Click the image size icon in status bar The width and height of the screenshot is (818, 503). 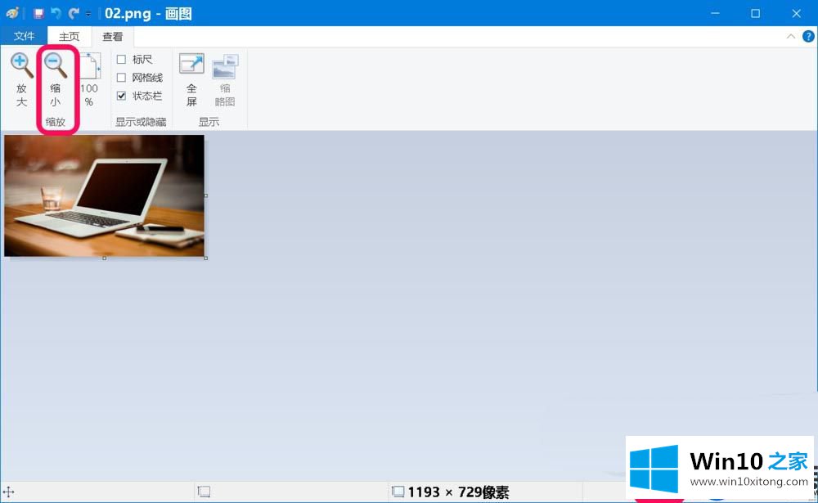tap(398, 492)
